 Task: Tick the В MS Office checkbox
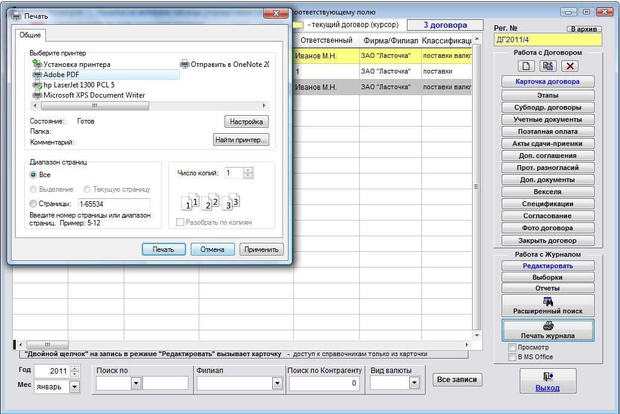click(x=513, y=357)
